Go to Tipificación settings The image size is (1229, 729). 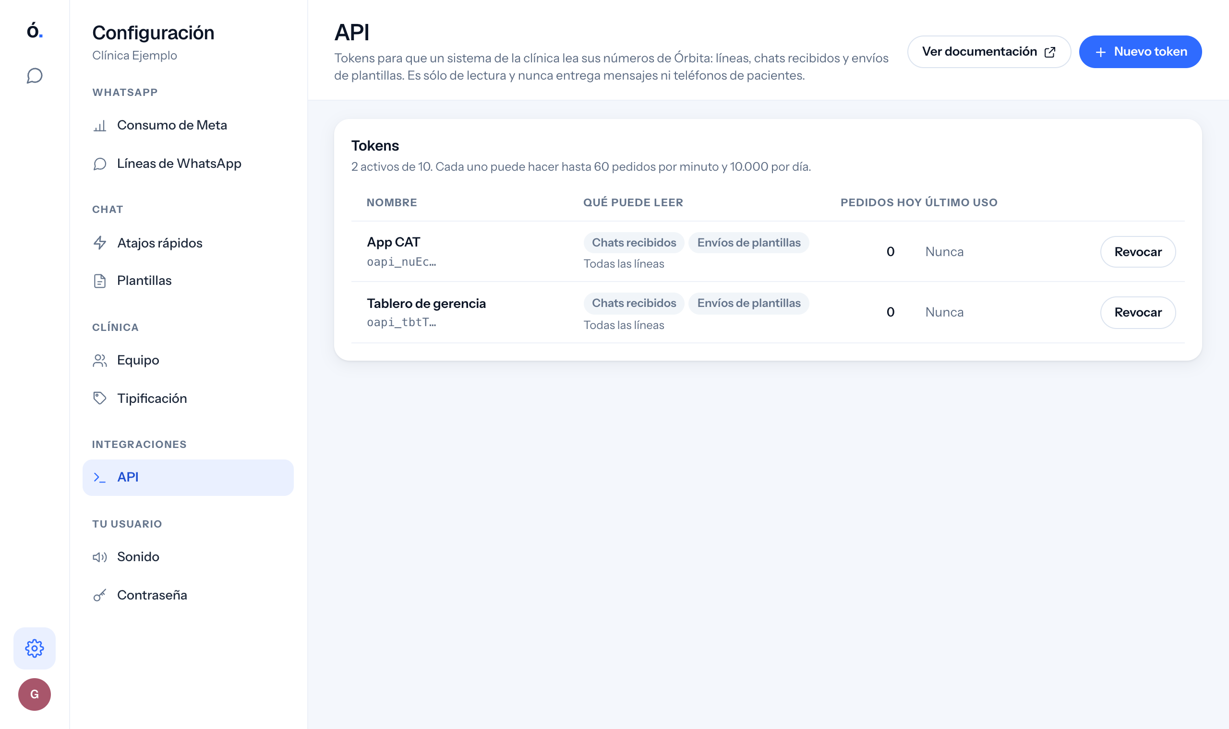(188, 398)
